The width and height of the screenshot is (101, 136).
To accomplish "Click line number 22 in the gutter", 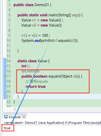I will (8, 102).
